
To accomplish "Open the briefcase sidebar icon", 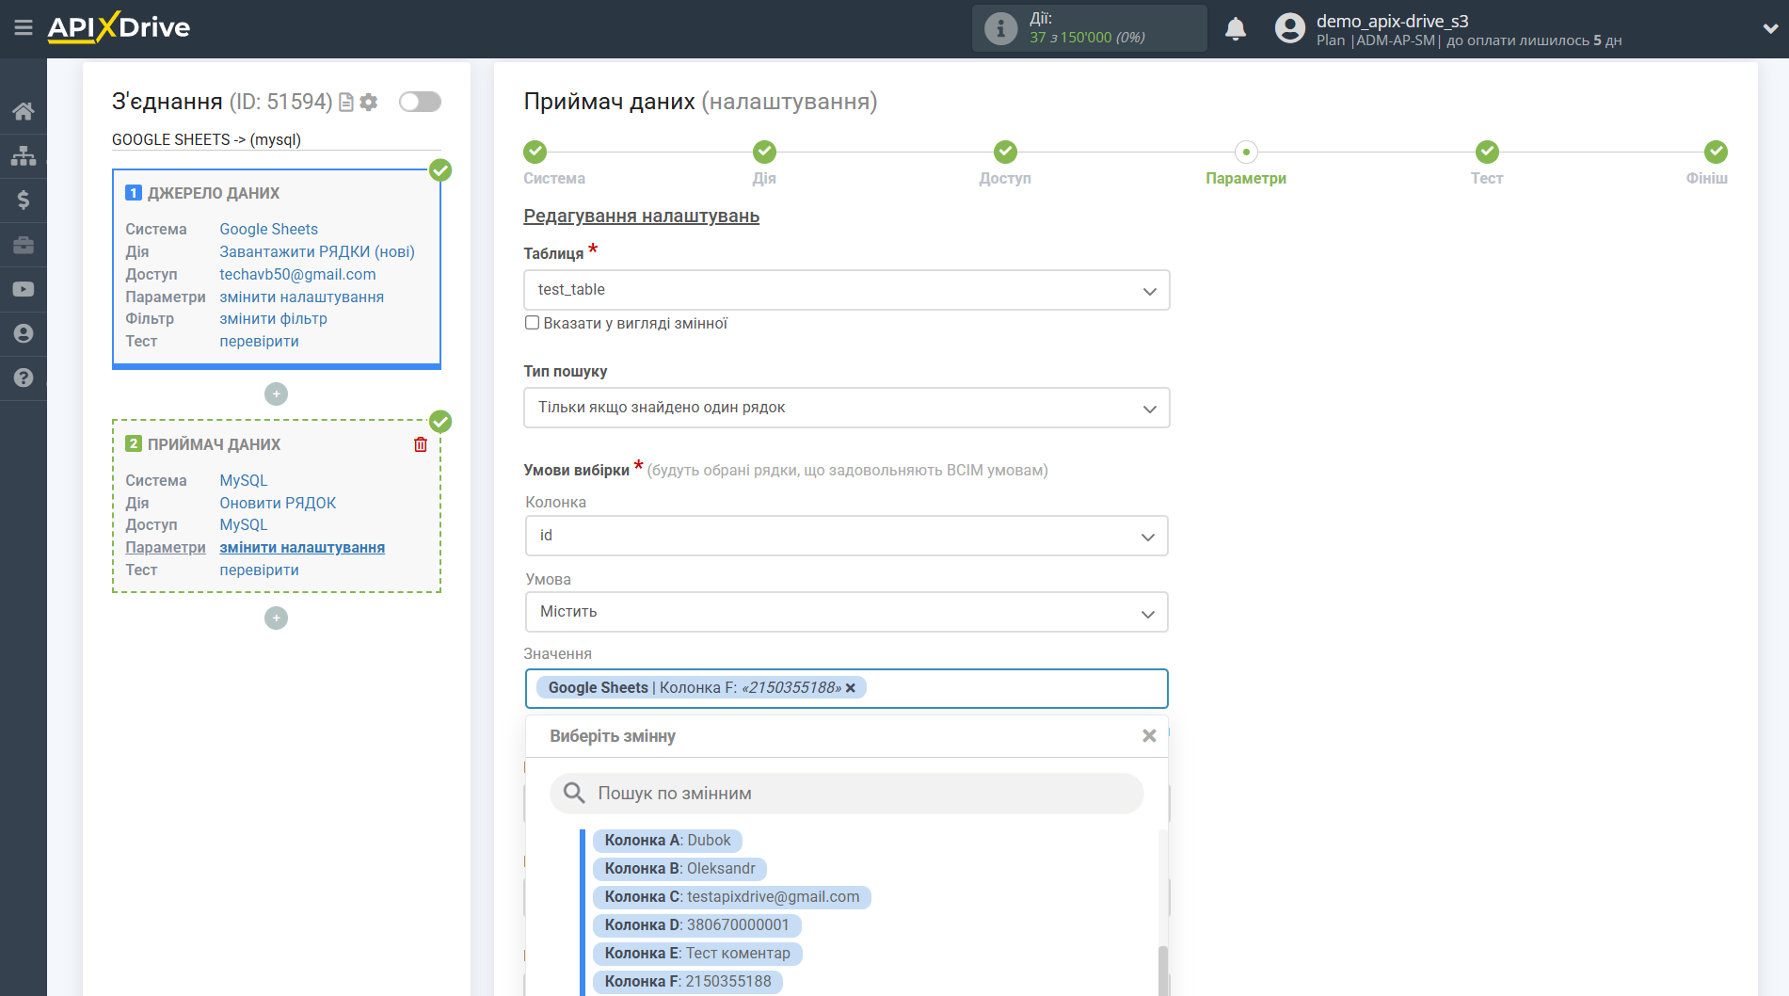I will pyautogui.click(x=24, y=245).
